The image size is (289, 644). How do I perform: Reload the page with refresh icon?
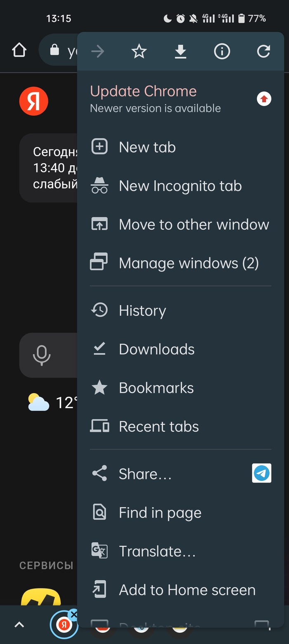(263, 52)
